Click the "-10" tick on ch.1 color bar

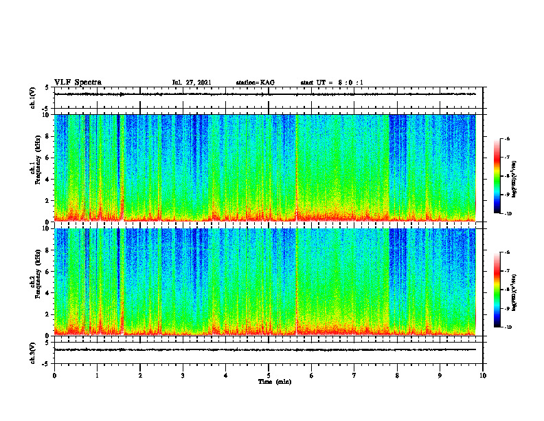(x=508, y=213)
